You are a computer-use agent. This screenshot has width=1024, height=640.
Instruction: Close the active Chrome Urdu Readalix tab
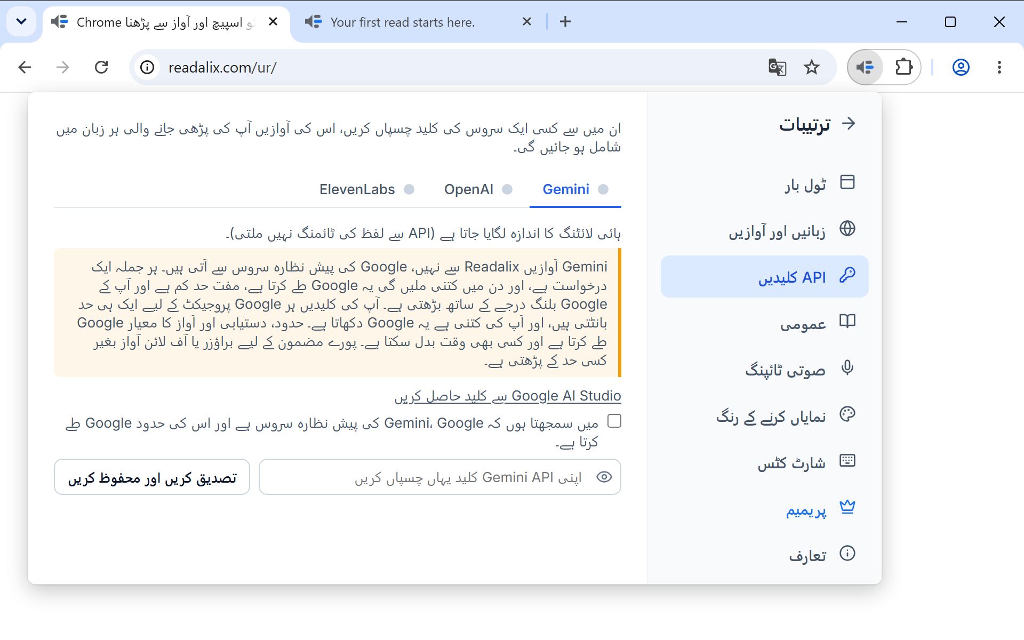tap(273, 21)
